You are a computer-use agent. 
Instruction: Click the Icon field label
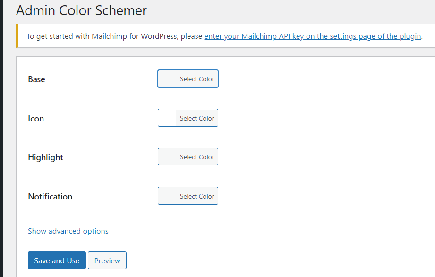click(x=36, y=119)
